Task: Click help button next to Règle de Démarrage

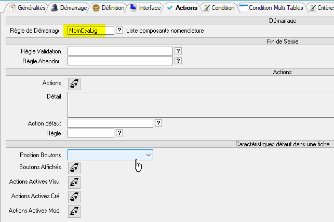Action: click(119, 31)
